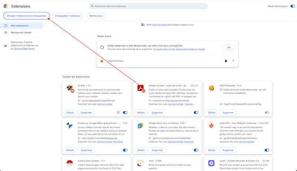297x171 pixels.
Task: Disable the Adobe Acrobat extension toggle
Action: point(196,113)
